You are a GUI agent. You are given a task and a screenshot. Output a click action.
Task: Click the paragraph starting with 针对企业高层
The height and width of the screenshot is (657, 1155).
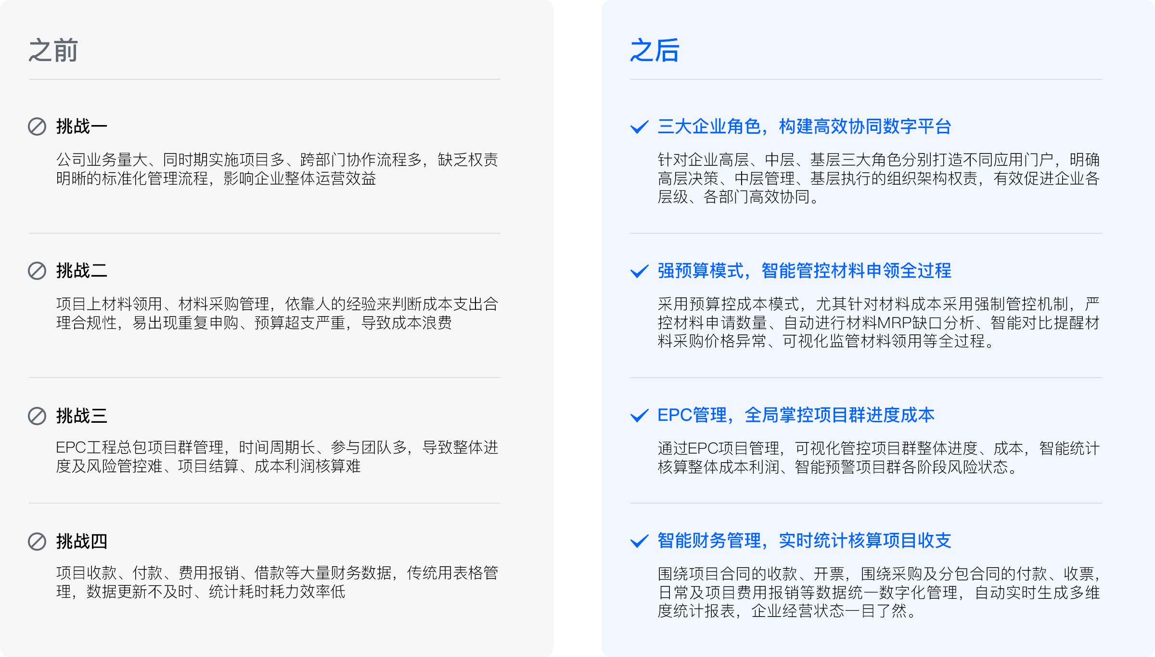pos(878,178)
